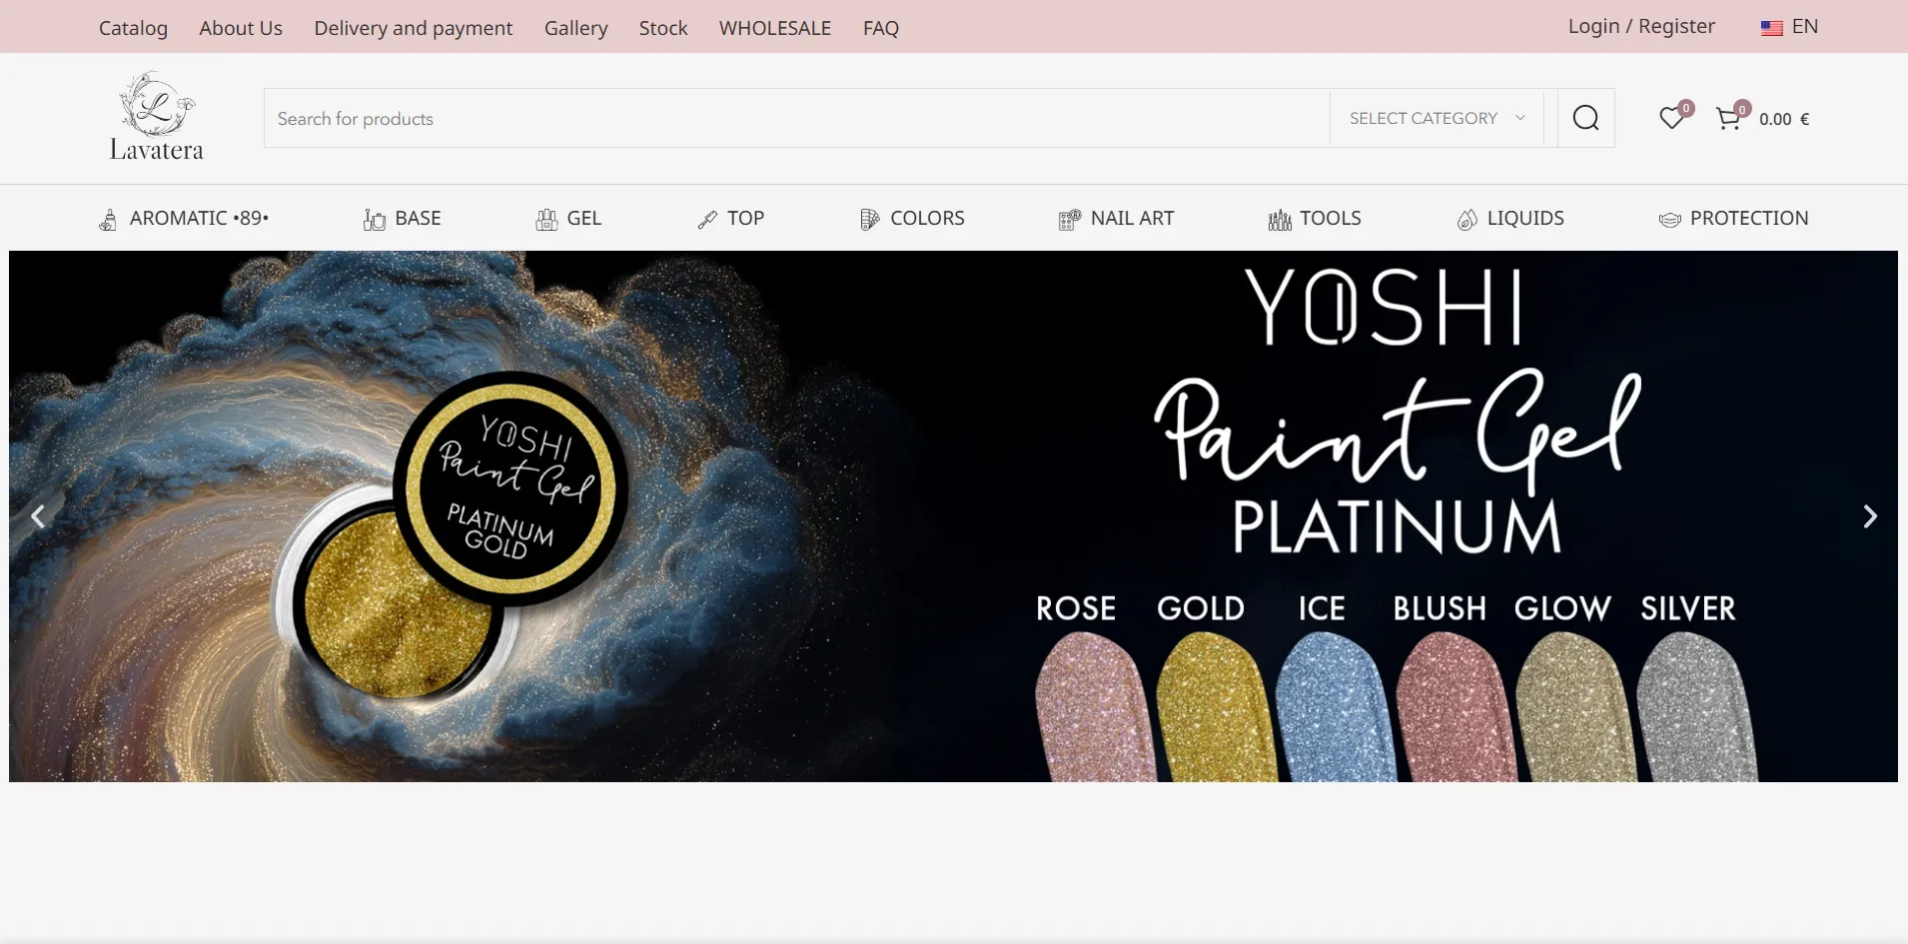Click the Top brush icon
This screenshot has width=1908, height=944.
click(707, 219)
